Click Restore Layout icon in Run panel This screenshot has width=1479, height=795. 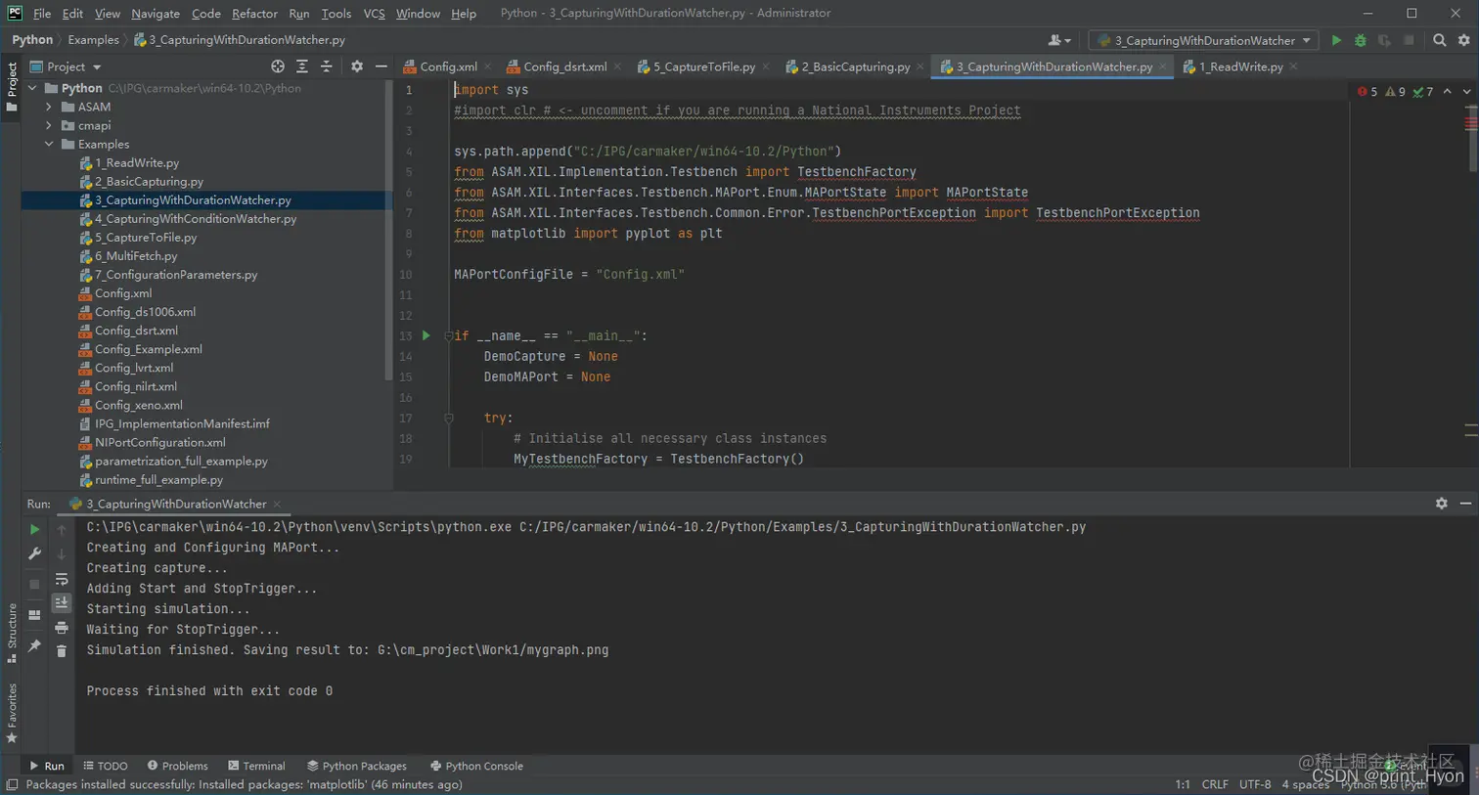coord(34,615)
